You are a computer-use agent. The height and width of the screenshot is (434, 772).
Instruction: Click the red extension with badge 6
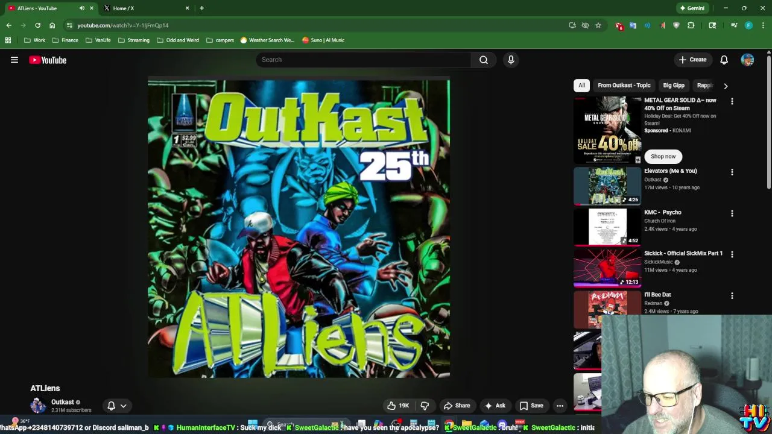click(619, 25)
